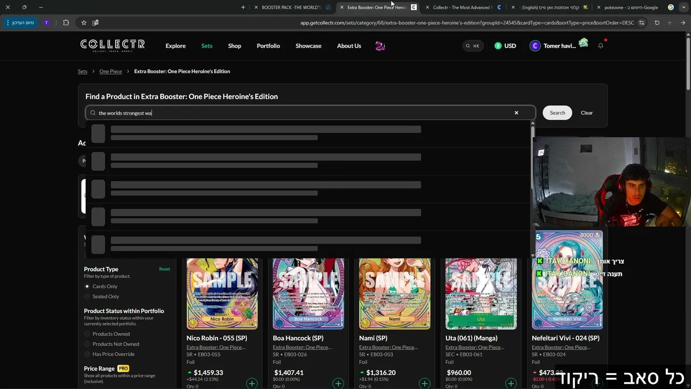
Task: Open the Portfolio page
Action: [x=268, y=46]
